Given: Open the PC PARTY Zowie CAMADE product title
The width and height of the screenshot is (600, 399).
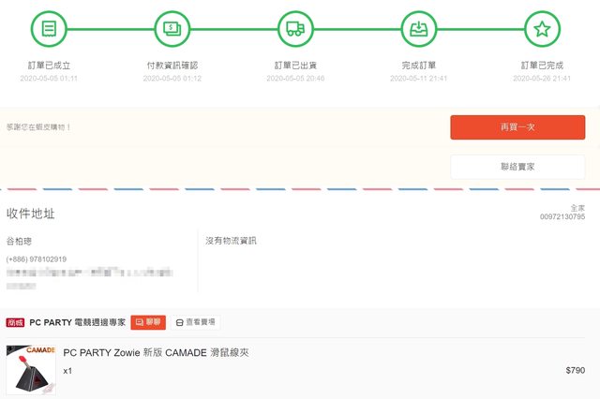Looking at the screenshot, I should 156,353.
